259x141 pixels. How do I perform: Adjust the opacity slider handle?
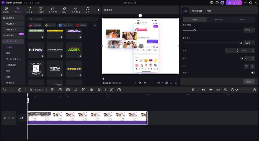(241, 43)
